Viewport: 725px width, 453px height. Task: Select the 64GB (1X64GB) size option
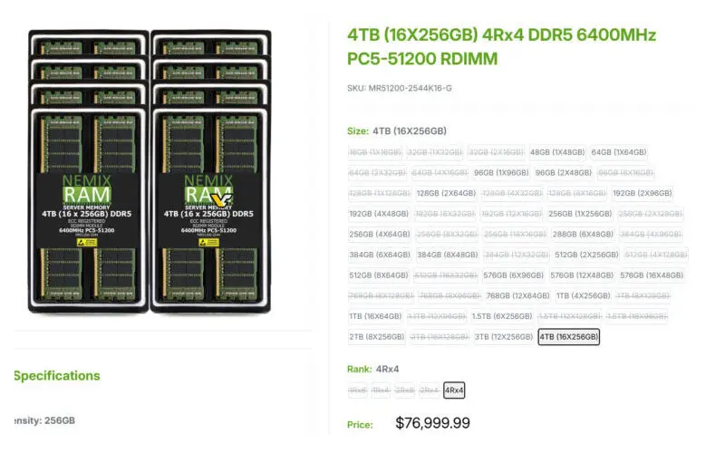point(619,152)
